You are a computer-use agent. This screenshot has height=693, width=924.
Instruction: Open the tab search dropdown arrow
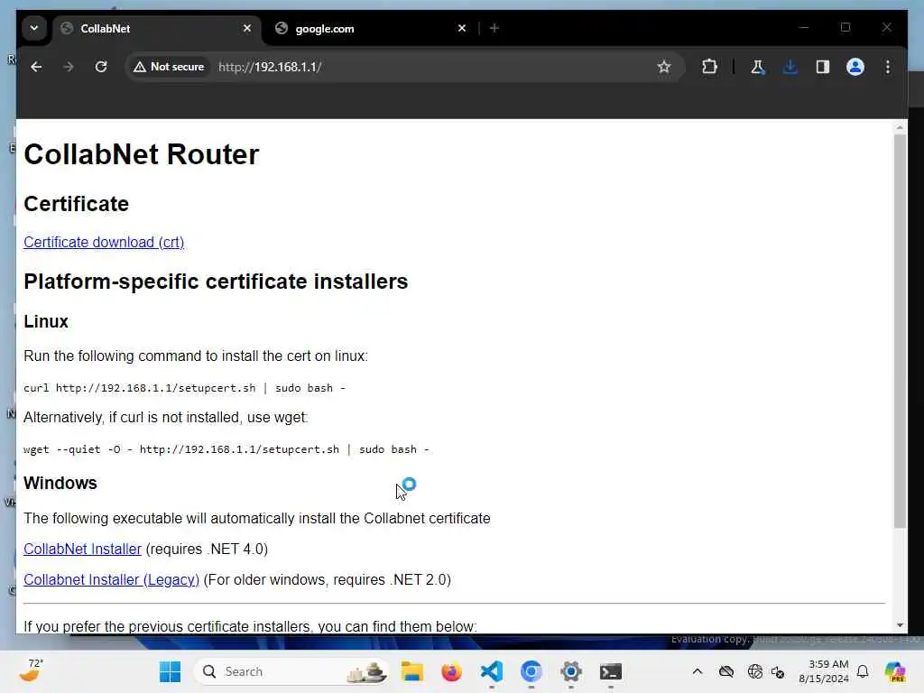click(x=34, y=28)
